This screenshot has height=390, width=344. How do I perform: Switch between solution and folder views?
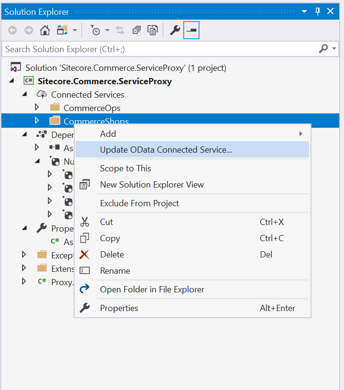(x=62, y=30)
